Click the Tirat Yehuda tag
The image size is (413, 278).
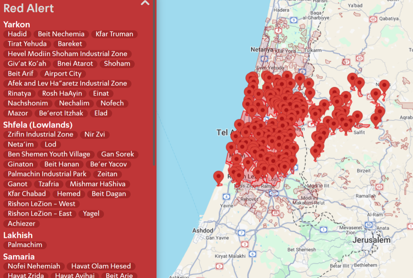coord(27,44)
